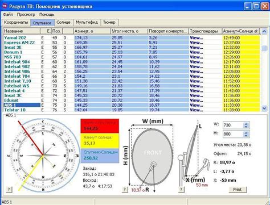This screenshot has height=205, width=270.
Task: Open the Файл menu
Action: click(x=8, y=14)
